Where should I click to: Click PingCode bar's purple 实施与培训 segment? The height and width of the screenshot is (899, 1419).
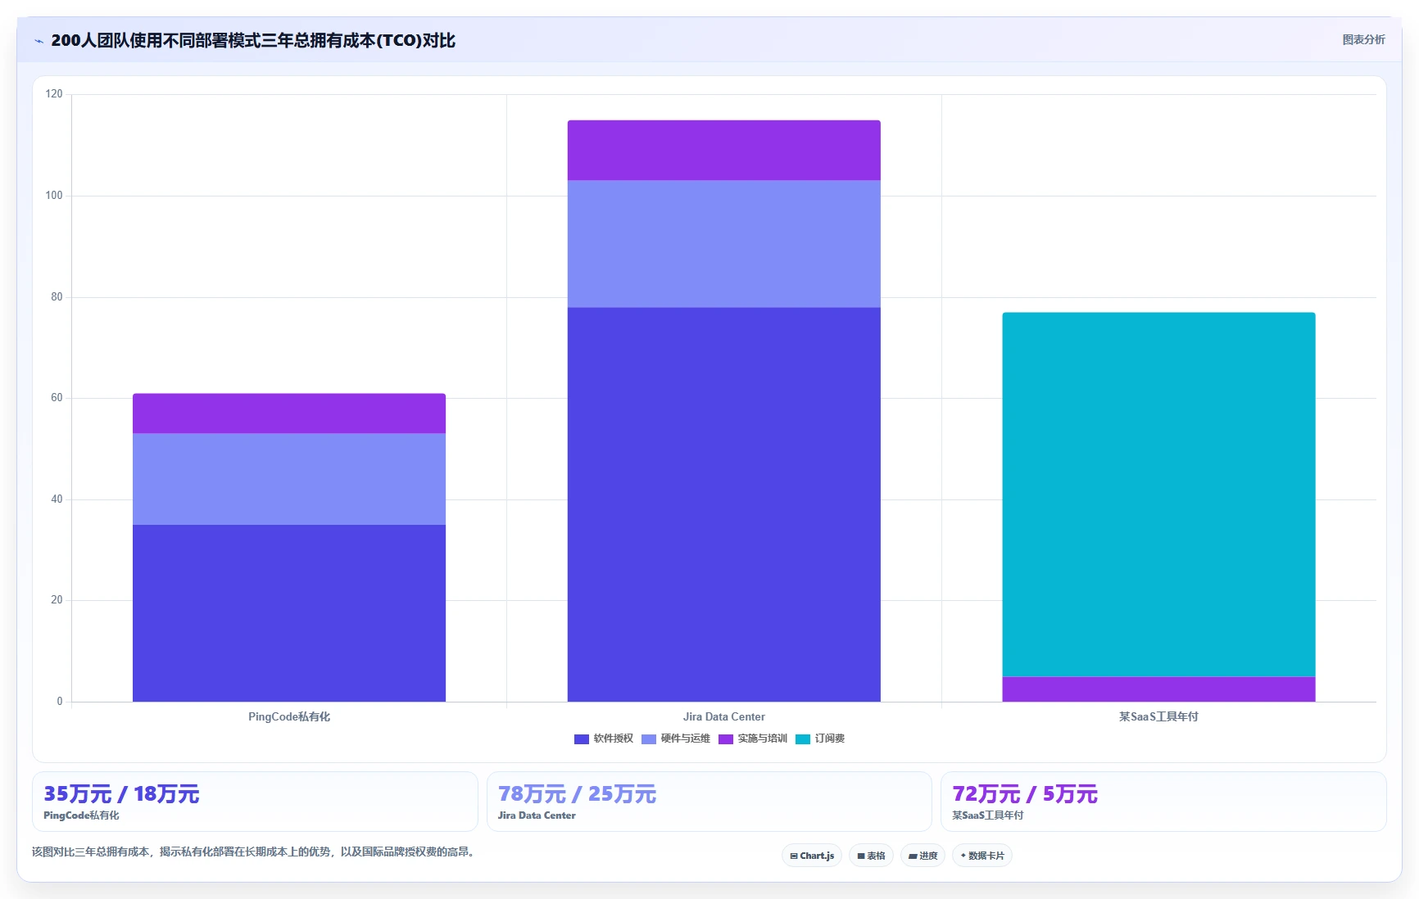pyautogui.click(x=289, y=413)
